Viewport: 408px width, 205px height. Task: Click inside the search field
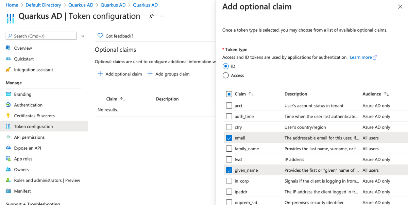click(x=41, y=36)
